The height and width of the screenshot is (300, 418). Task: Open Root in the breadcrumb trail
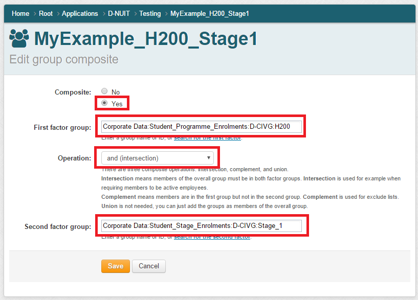click(46, 14)
